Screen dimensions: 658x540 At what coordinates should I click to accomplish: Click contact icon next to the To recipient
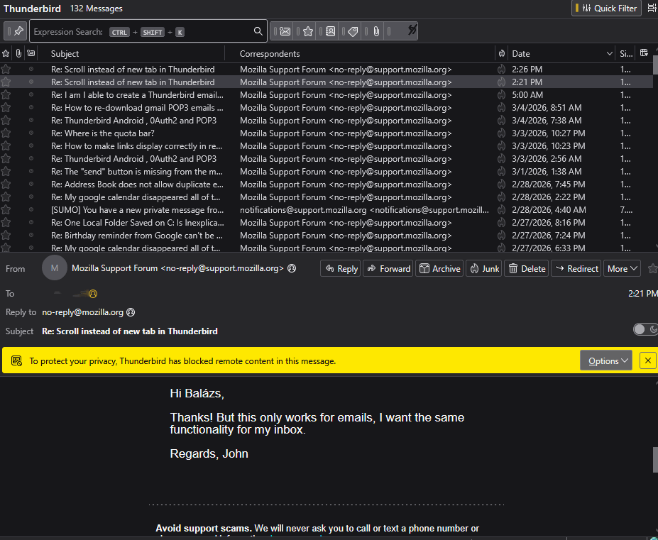tap(93, 294)
